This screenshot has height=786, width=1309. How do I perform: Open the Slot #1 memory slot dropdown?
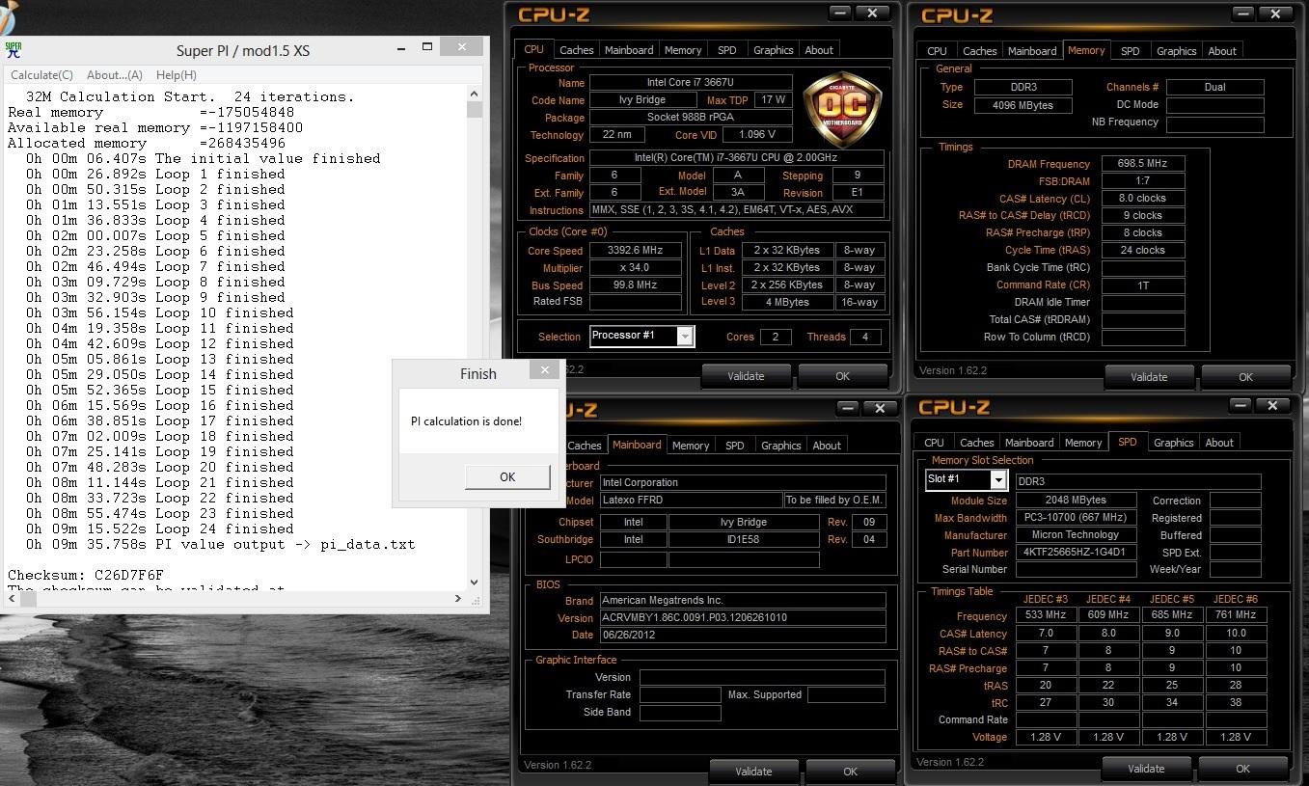[998, 479]
